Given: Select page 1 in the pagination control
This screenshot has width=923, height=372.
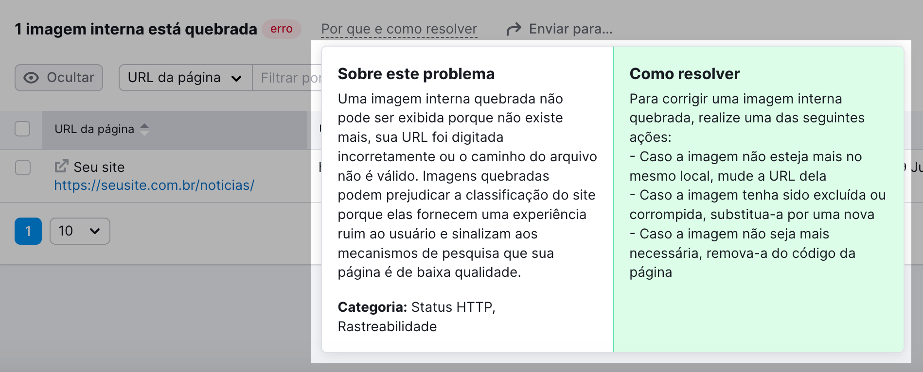Looking at the screenshot, I should coord(28,231).
